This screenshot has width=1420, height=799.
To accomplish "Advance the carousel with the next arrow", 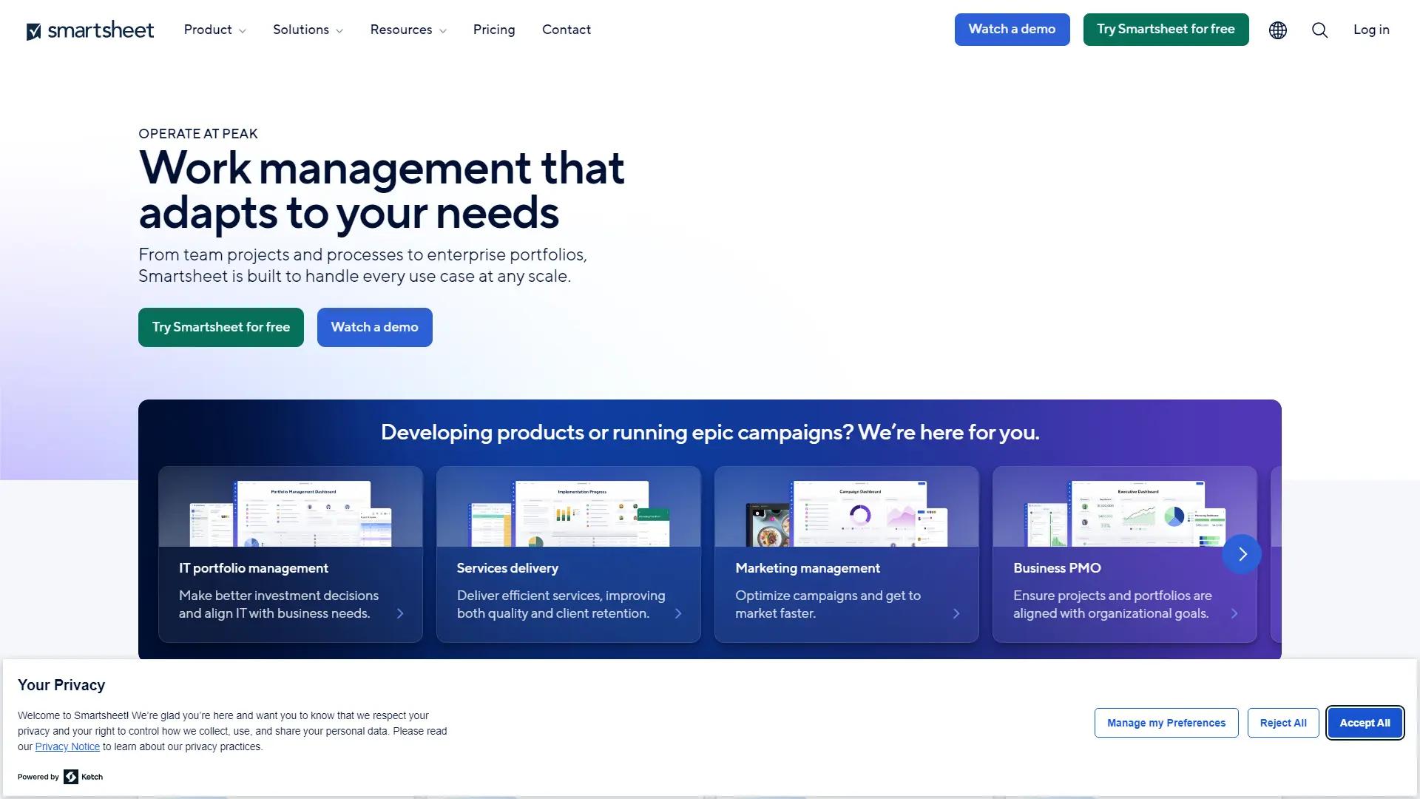I will pos(1242,553).
